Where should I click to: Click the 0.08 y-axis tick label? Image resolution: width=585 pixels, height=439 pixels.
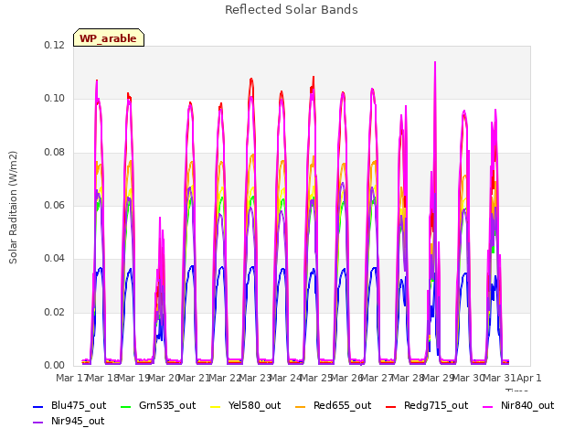pos(55,153)
